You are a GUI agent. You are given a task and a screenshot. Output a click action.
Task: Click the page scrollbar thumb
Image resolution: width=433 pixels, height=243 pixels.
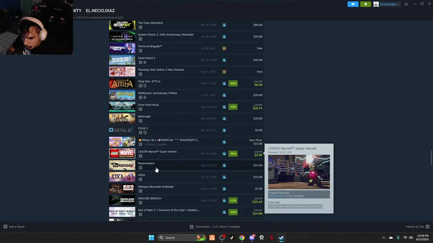tap(431, 157)
